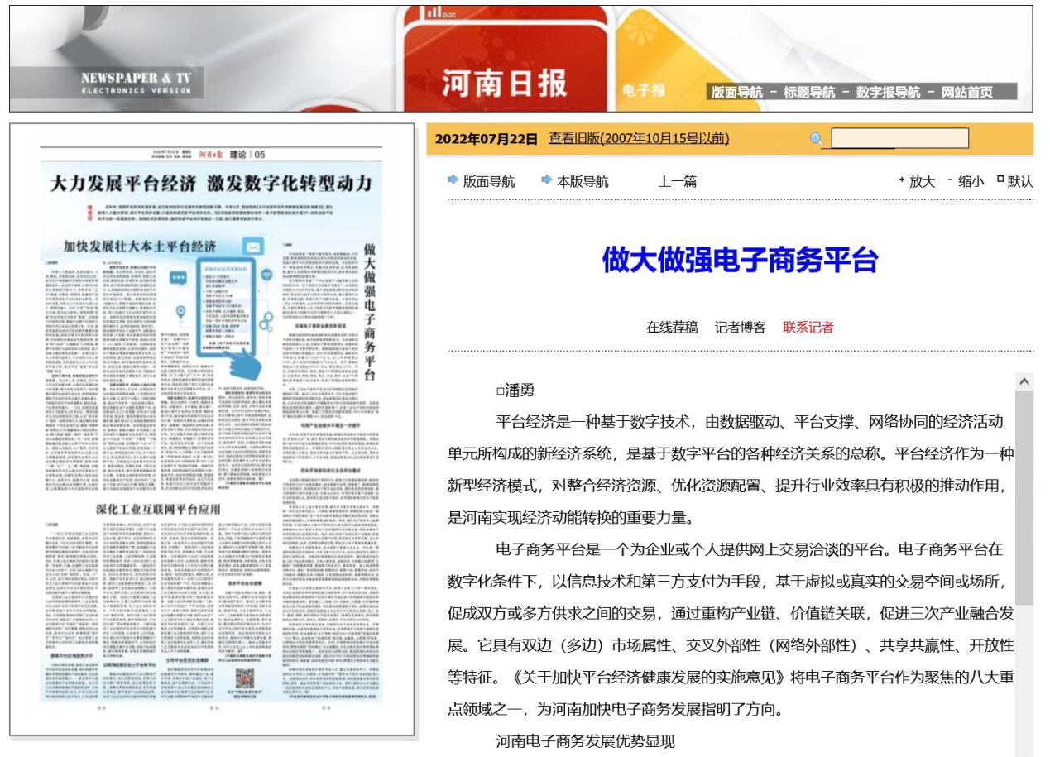The image size is (1050, 757).
Task: Click the date 2022年07月22日
Action: point(486,138)
